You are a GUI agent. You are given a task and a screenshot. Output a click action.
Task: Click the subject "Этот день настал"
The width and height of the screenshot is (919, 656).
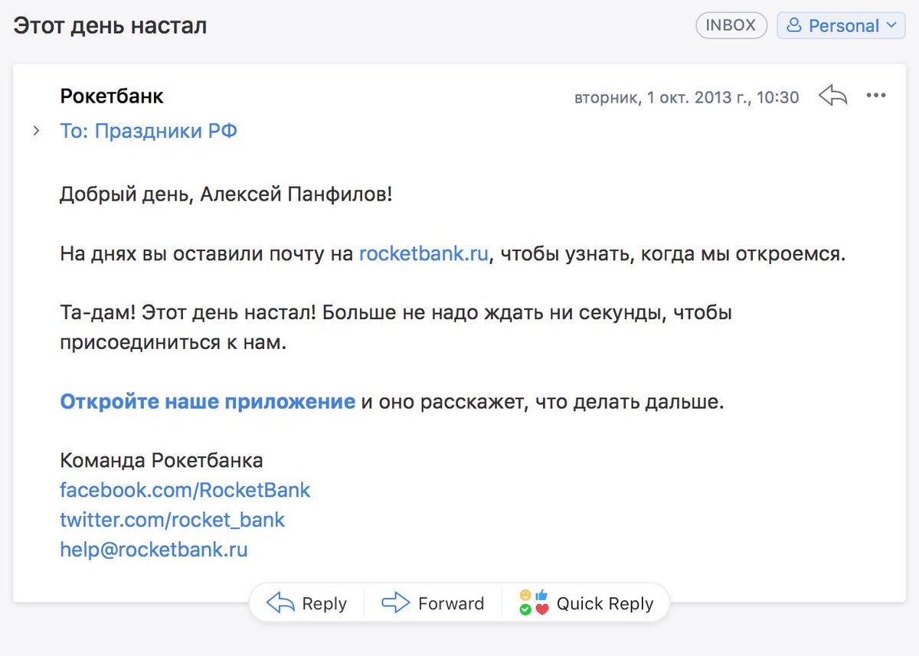click(110, 25)
